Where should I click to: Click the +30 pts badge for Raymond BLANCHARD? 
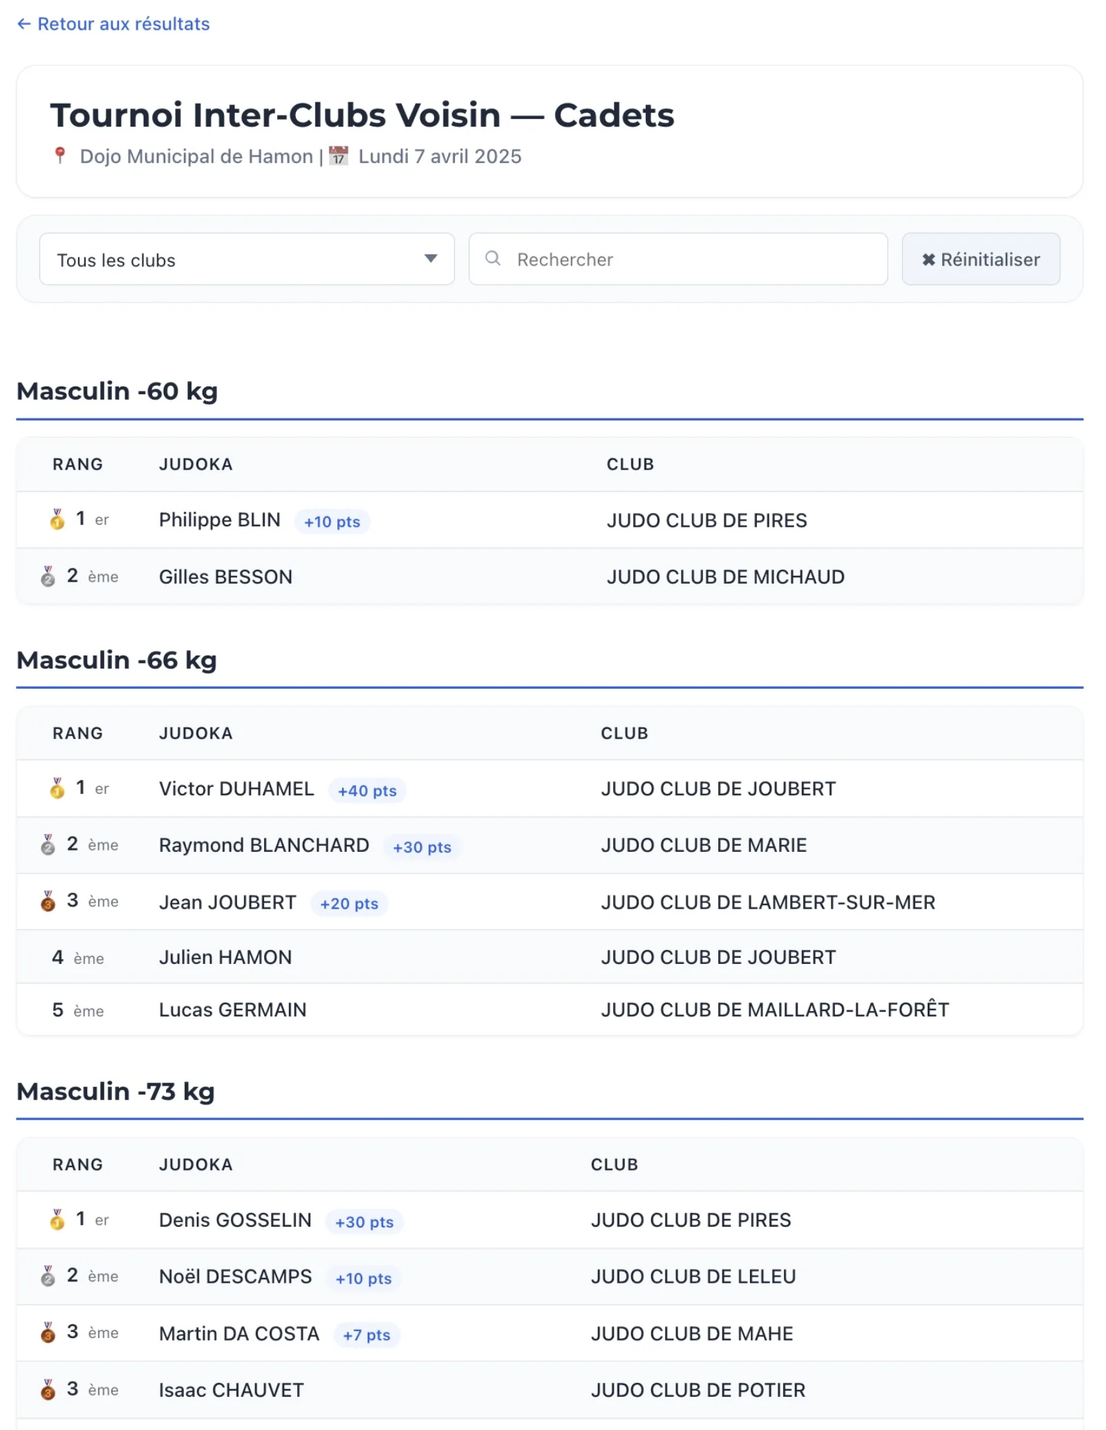(x=422, y=847)
